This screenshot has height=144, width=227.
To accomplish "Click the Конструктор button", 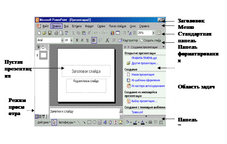I will [x=128, y=40].
